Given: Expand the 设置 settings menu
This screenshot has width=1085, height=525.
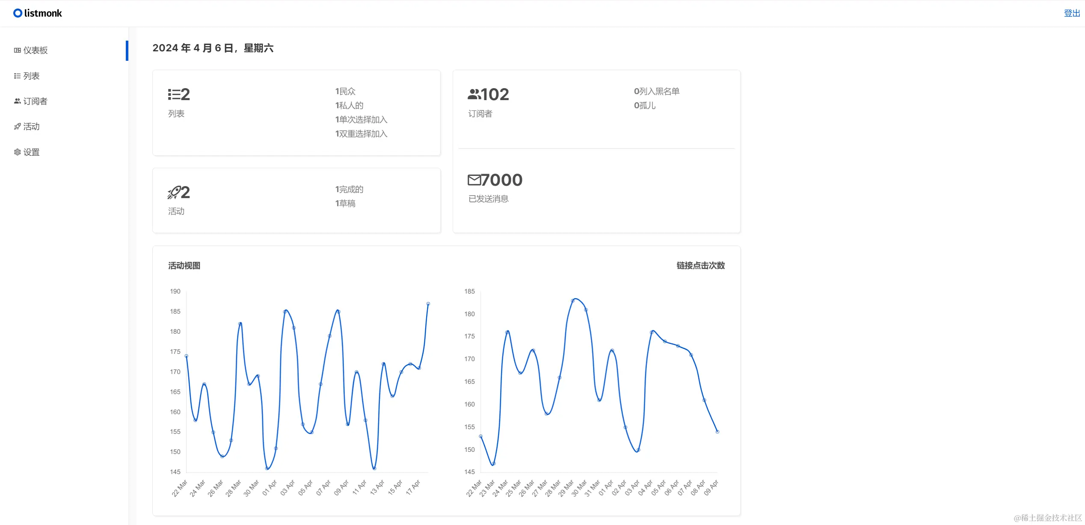Looking at the screenshot, I should [31, 152].
